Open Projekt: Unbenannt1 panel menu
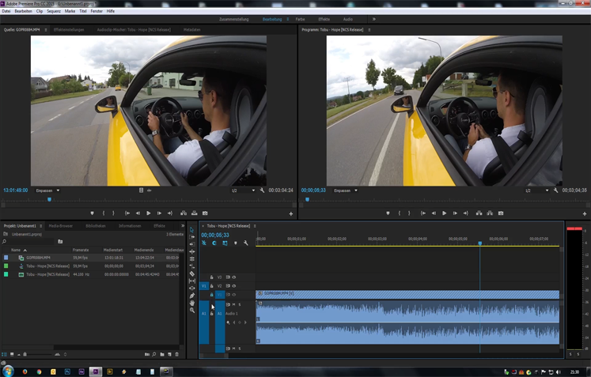The image size is (591, 377). (x=40, y=226)
